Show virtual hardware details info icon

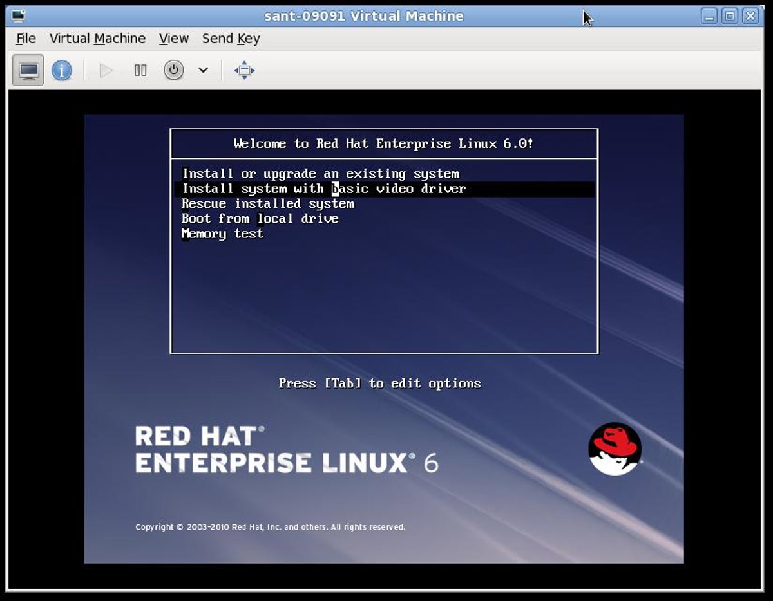coord(62,70)
